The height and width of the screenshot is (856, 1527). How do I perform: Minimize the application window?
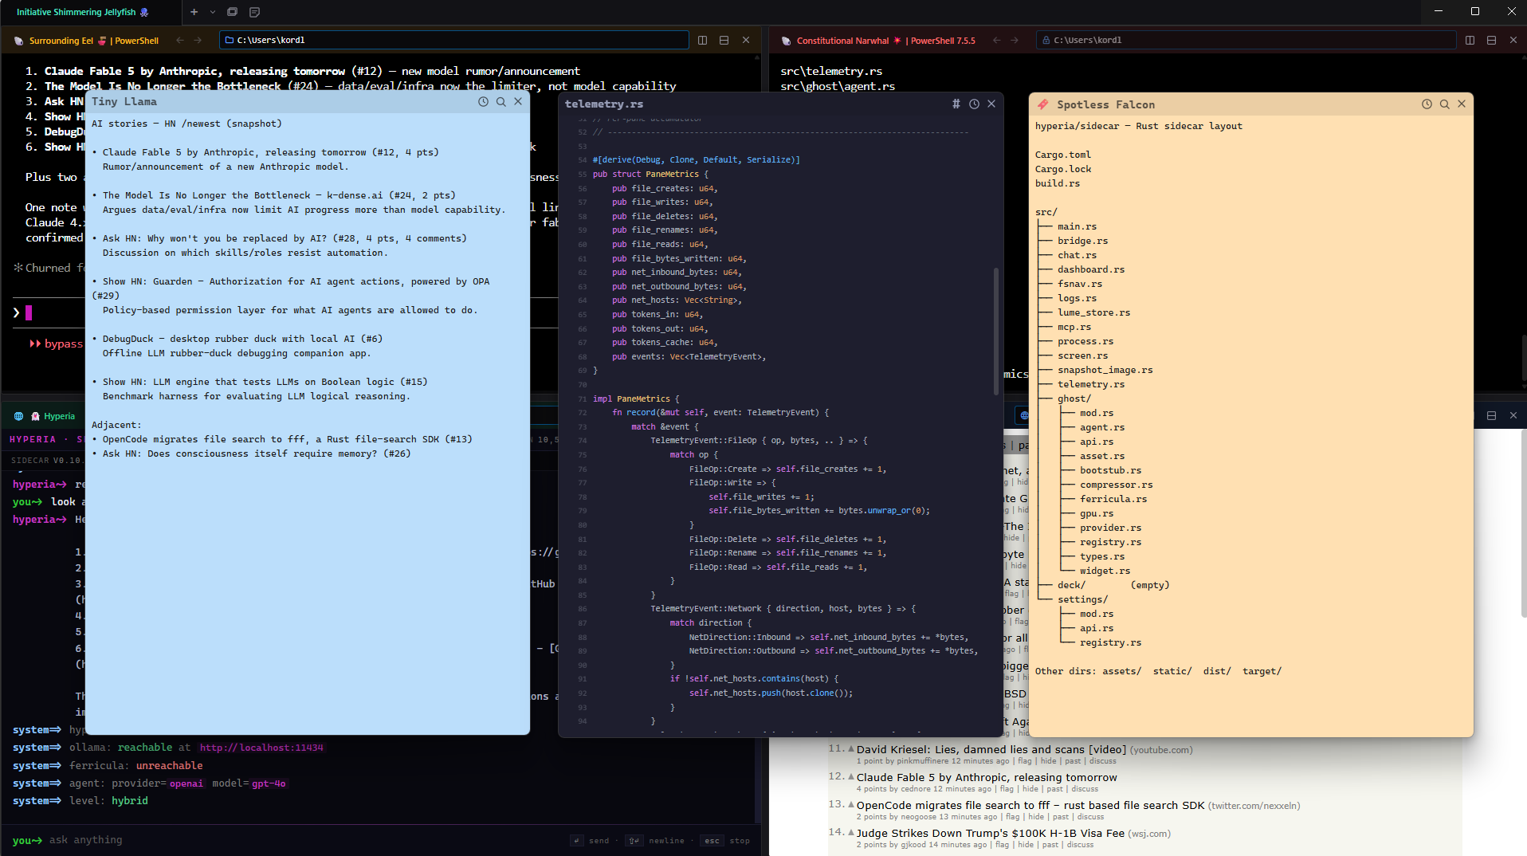click(1439, 11)
